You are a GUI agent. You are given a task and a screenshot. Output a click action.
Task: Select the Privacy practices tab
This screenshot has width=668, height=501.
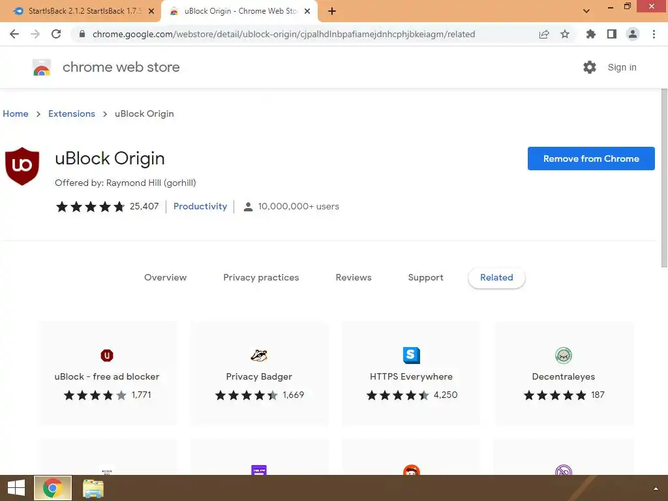click(x=261, y=277)
